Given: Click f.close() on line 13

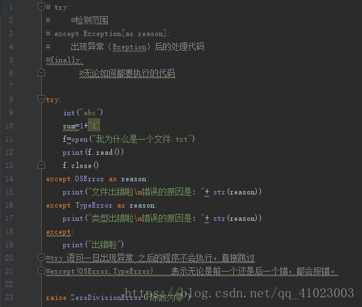Looking at the screenshot, I should tap(81, 165).
